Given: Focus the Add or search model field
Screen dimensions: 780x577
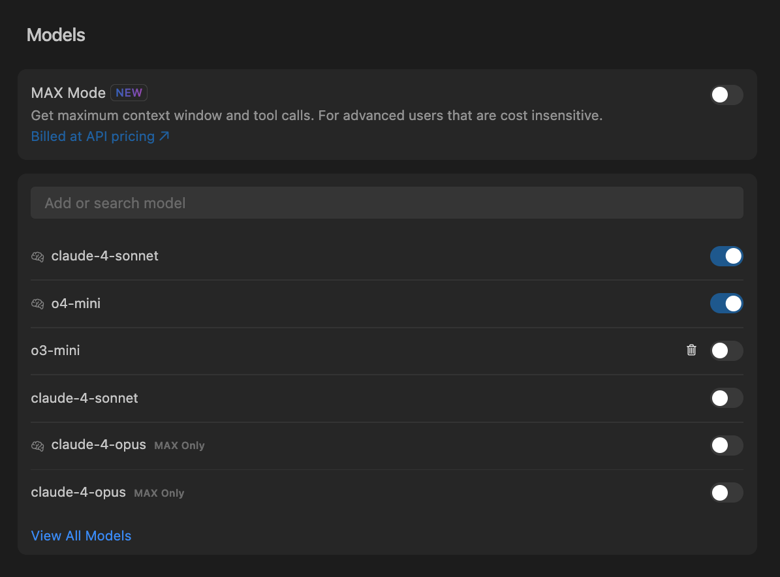Looking at the screenshot, I should 386,203.
